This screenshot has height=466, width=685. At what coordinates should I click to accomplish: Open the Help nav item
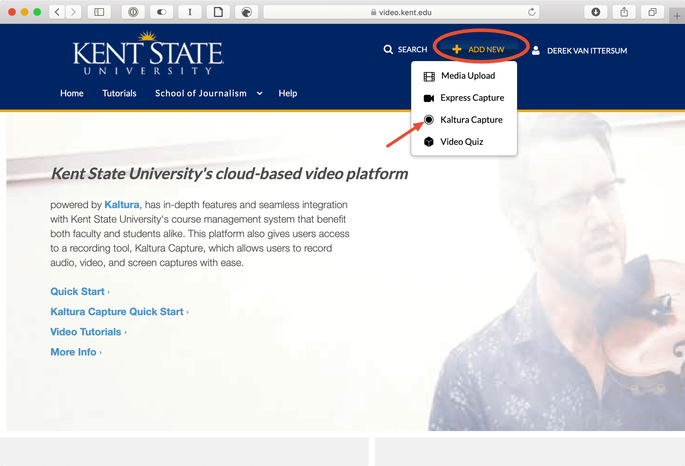pos(288,93)
